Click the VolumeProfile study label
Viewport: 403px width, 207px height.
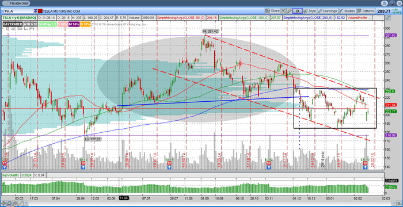tap(359, 18)
